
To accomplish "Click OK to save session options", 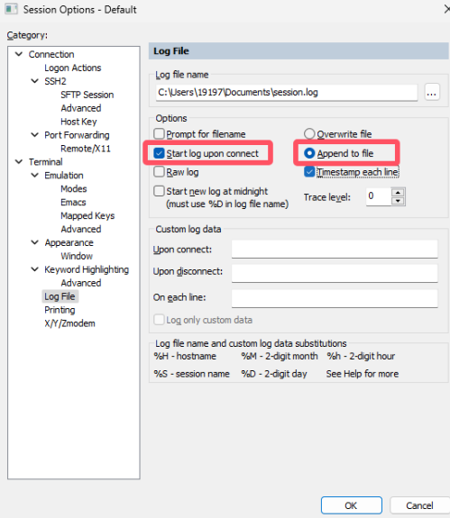I will tap(351, 505).
